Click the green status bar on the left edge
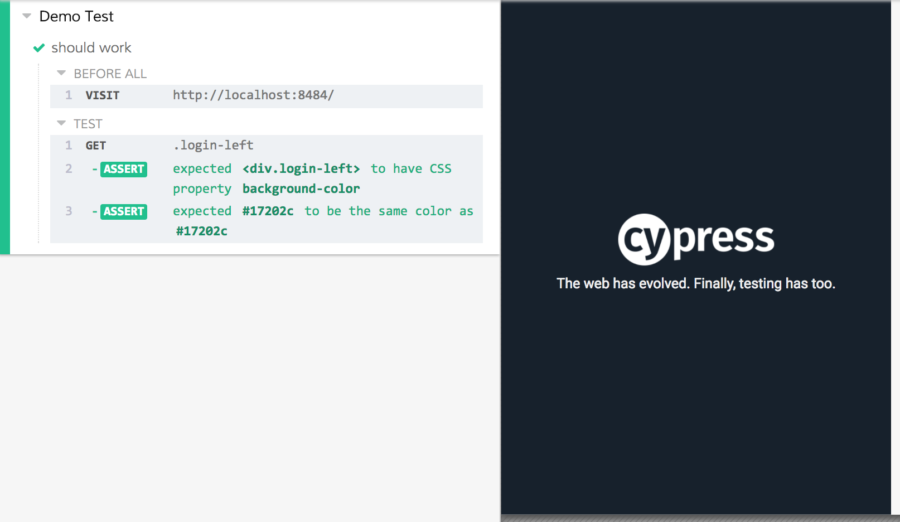900x522 pixels. pyautogui.click(x=4, y=128)
